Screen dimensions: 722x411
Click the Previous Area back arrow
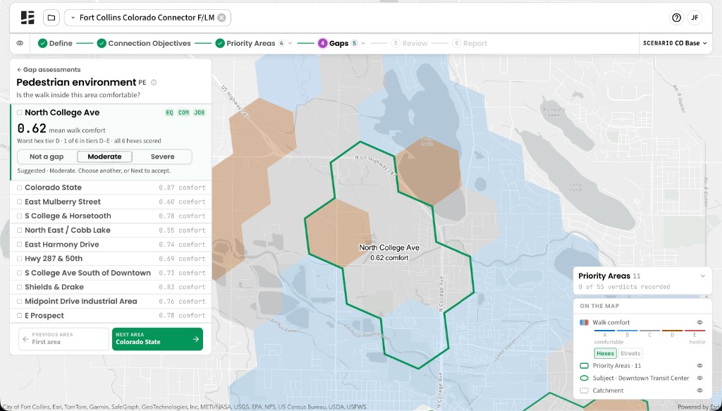[x=26, y=339]
